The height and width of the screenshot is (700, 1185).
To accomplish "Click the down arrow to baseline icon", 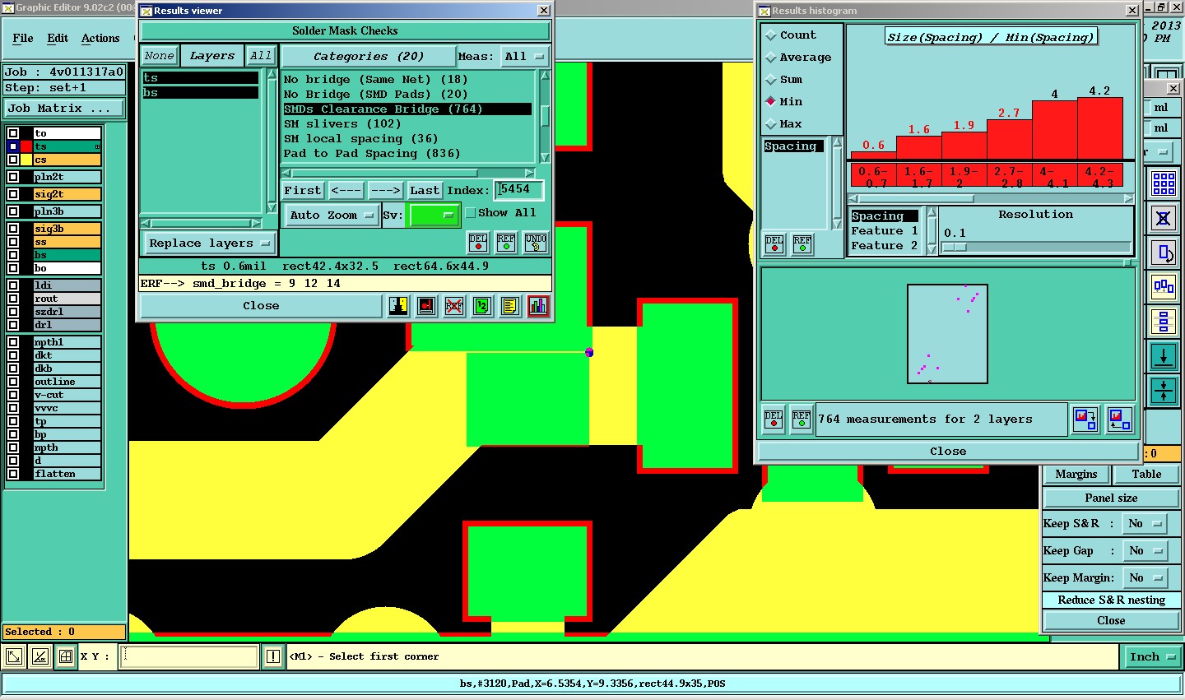I will (x=1164, y=356).
